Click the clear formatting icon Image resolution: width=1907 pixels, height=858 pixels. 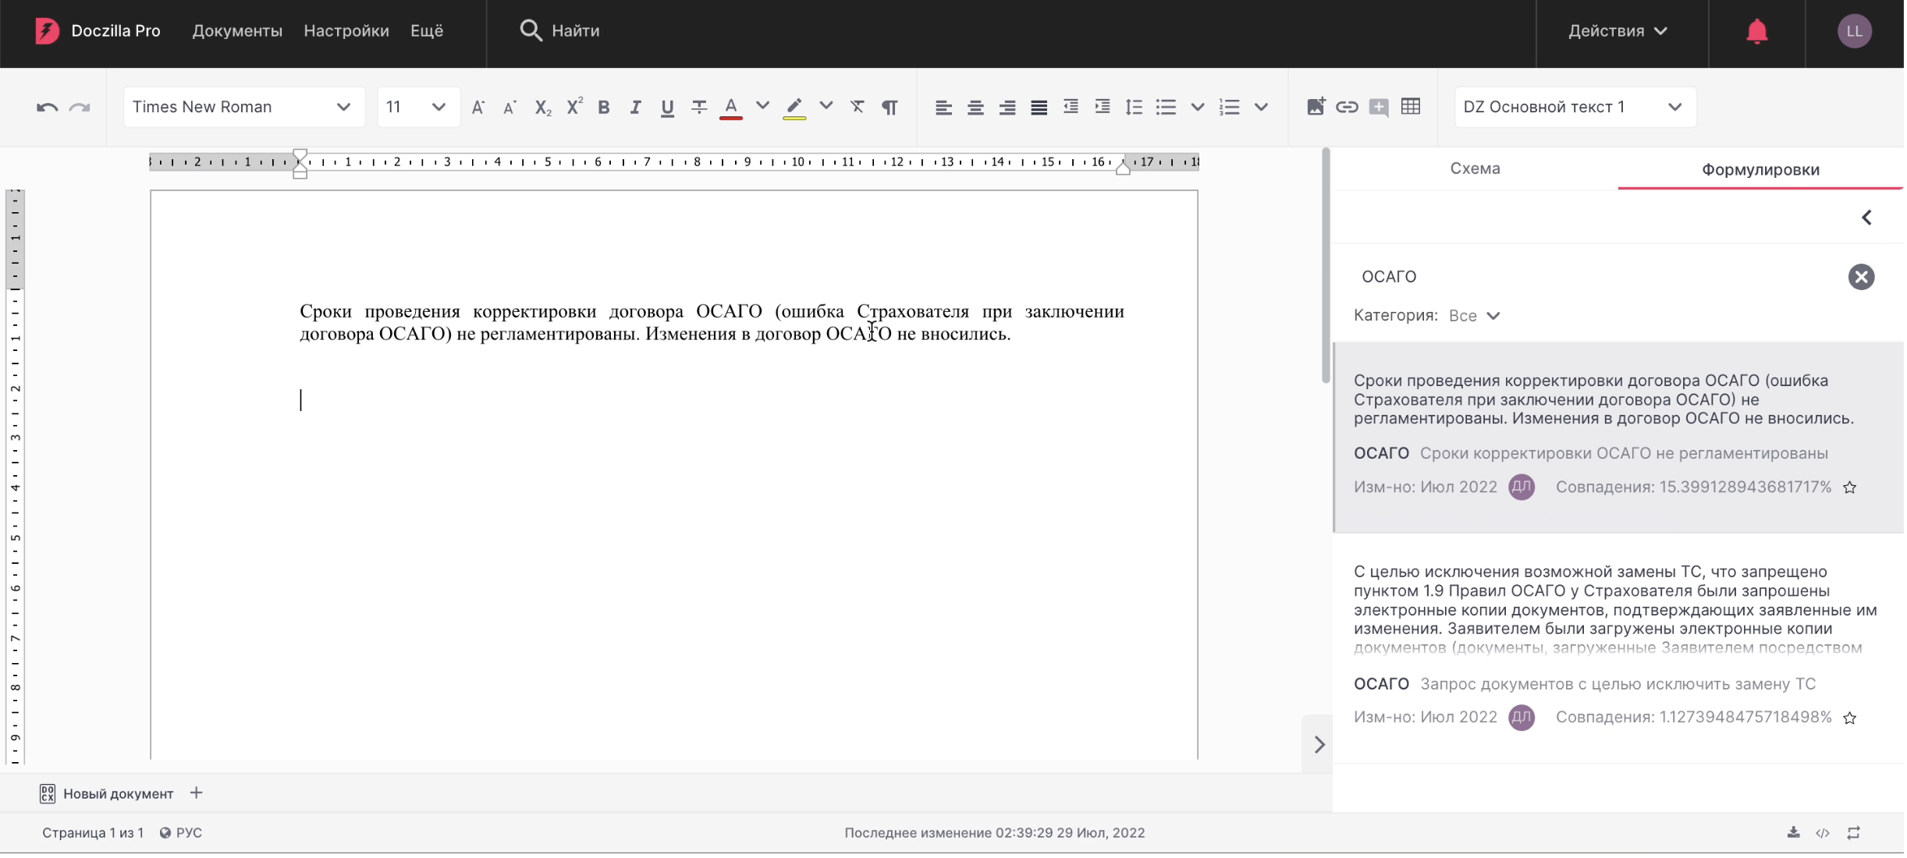858,107
